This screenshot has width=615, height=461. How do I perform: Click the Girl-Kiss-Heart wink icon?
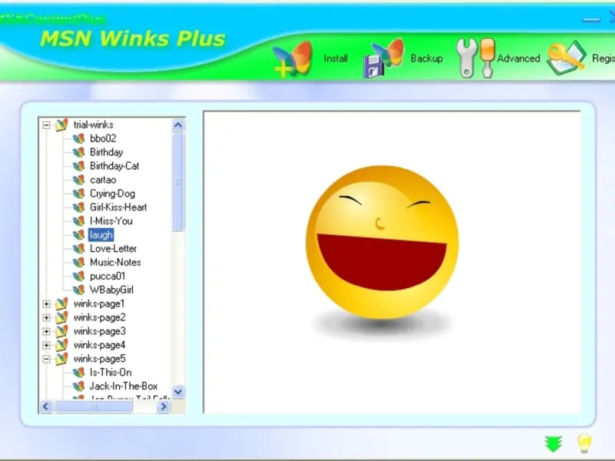pyautogui.click(x=79, y=207)
